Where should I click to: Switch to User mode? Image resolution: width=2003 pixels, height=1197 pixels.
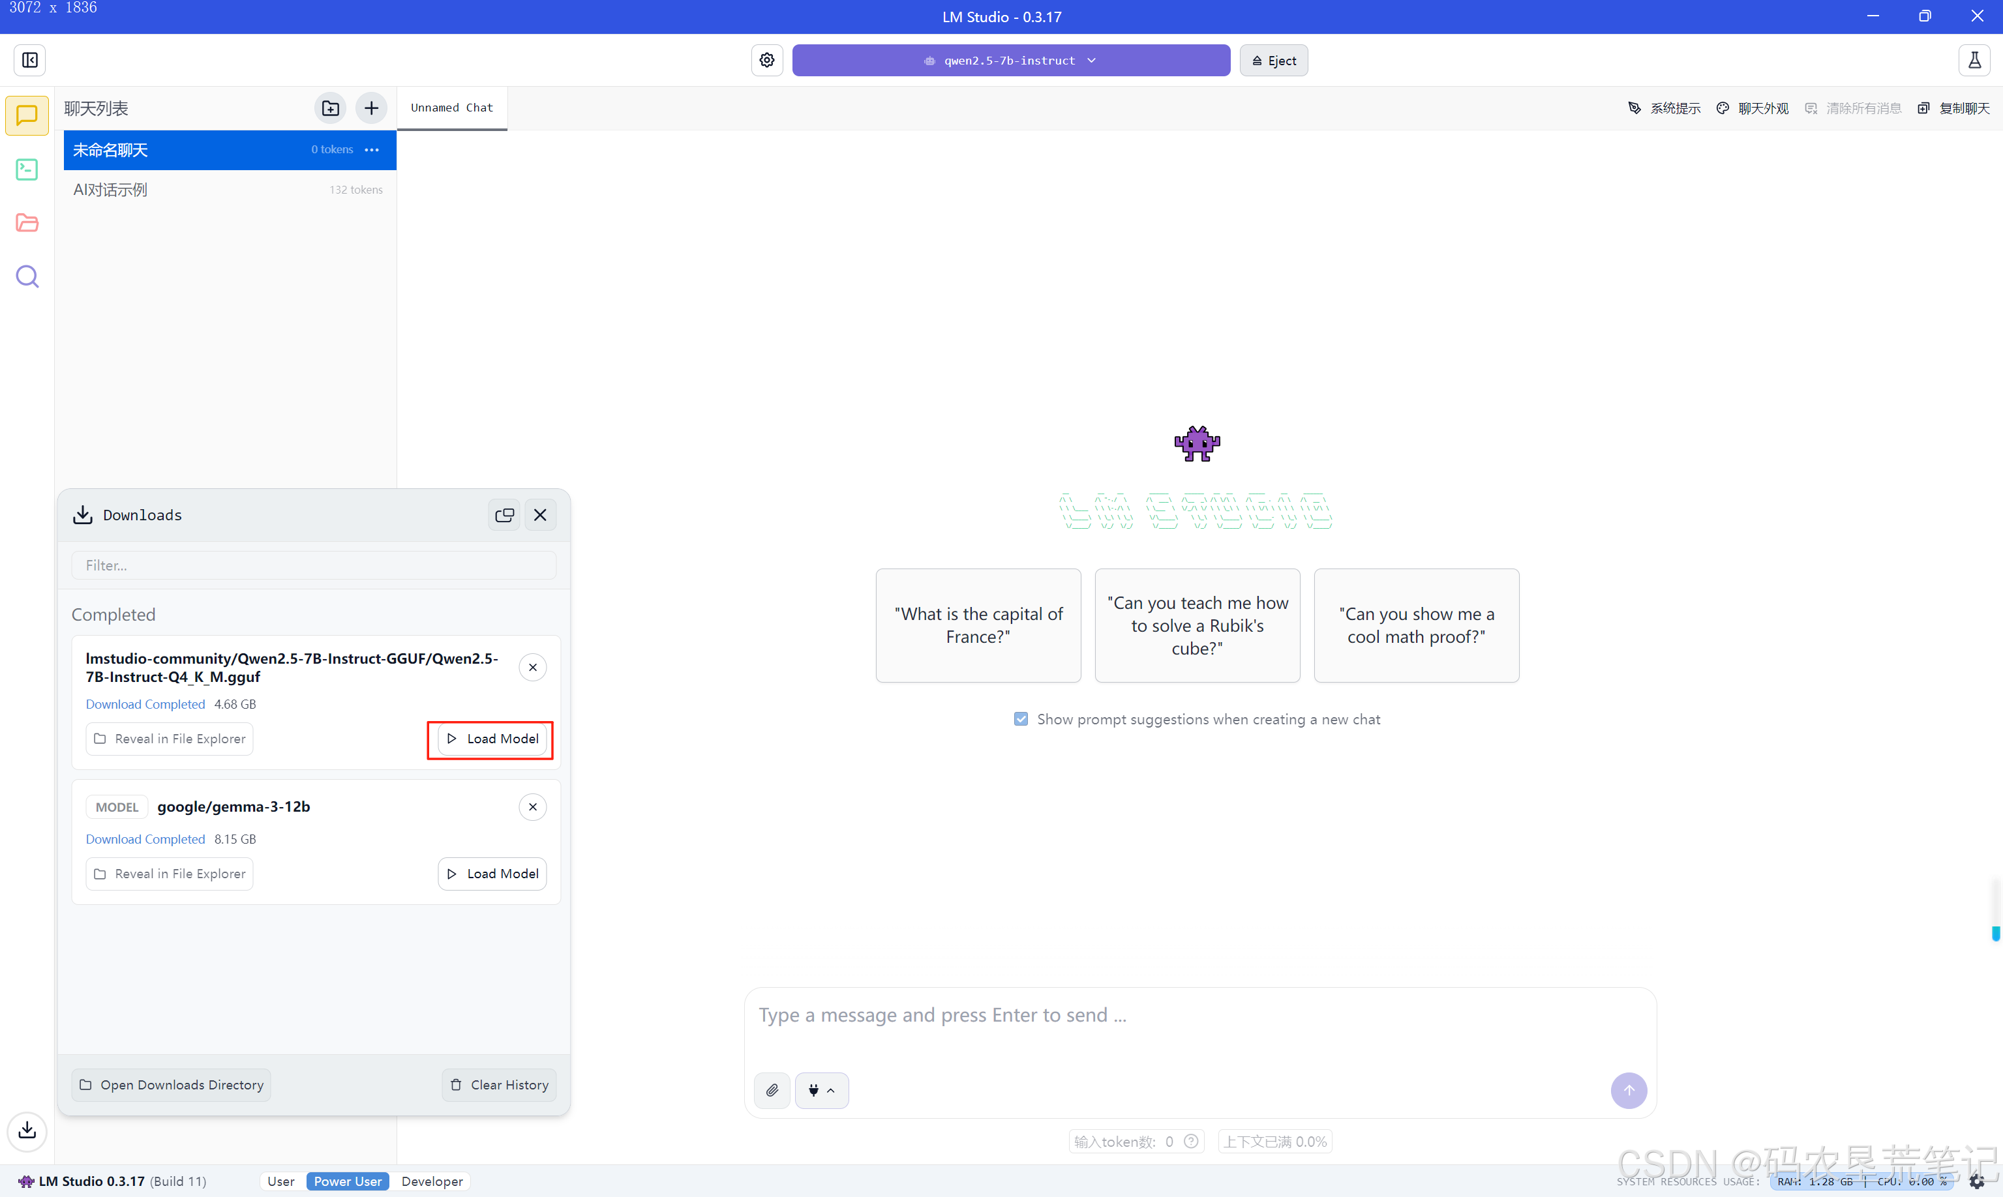click(x=280, y=1181)
